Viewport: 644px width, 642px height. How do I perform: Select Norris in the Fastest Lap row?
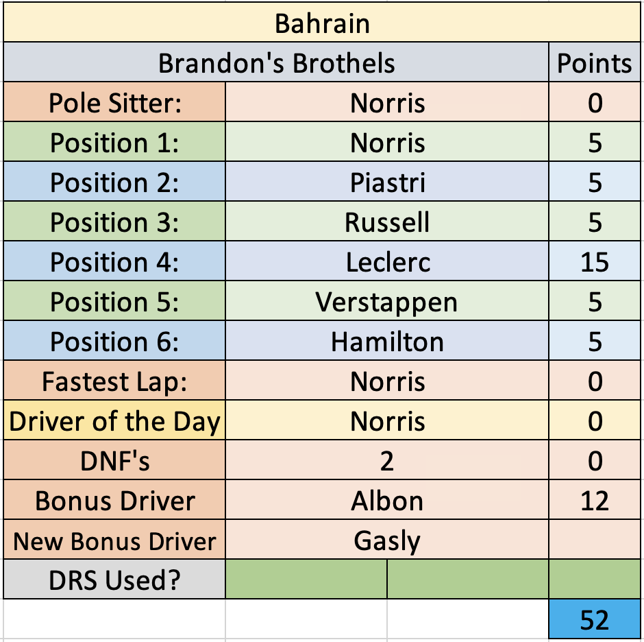[x=387, y=381]
